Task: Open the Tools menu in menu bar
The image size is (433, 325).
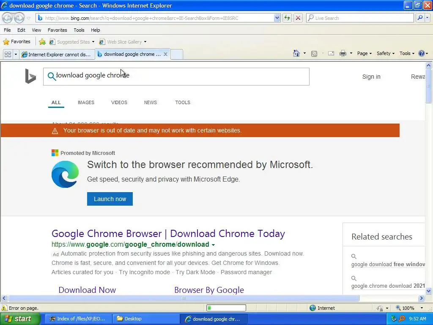Action: (x=79, y=30)
